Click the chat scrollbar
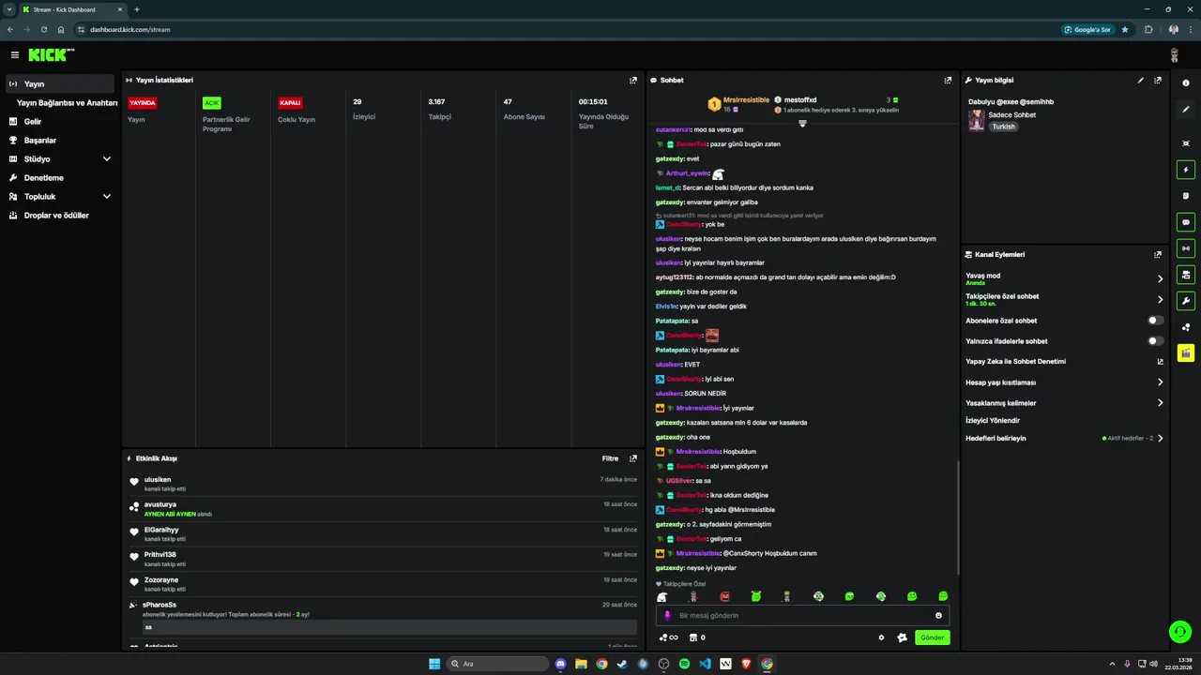The width and height of the screenshot is (1201, 675). pos(957,517)
